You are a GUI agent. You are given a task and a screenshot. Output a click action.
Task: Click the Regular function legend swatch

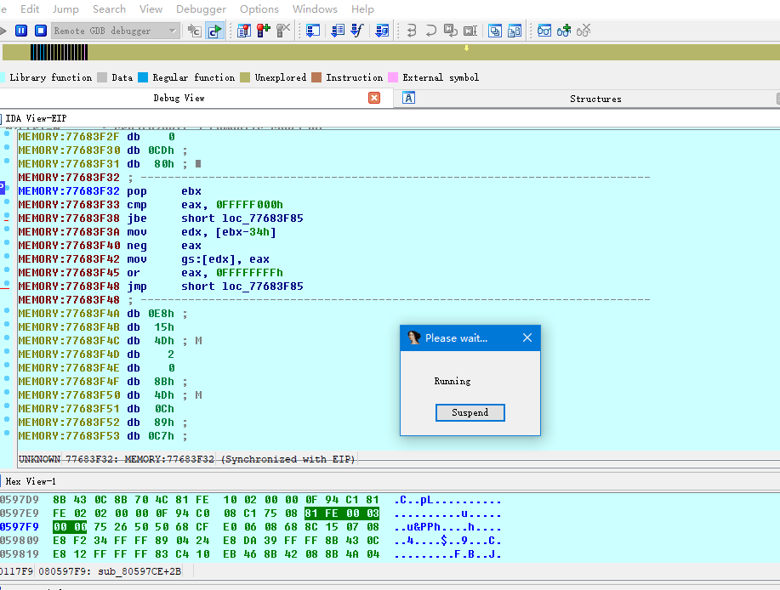tap(143, 77)
